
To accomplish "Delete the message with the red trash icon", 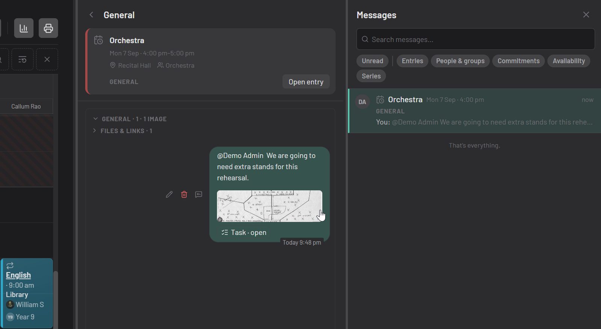I will (x=184, y=194).
